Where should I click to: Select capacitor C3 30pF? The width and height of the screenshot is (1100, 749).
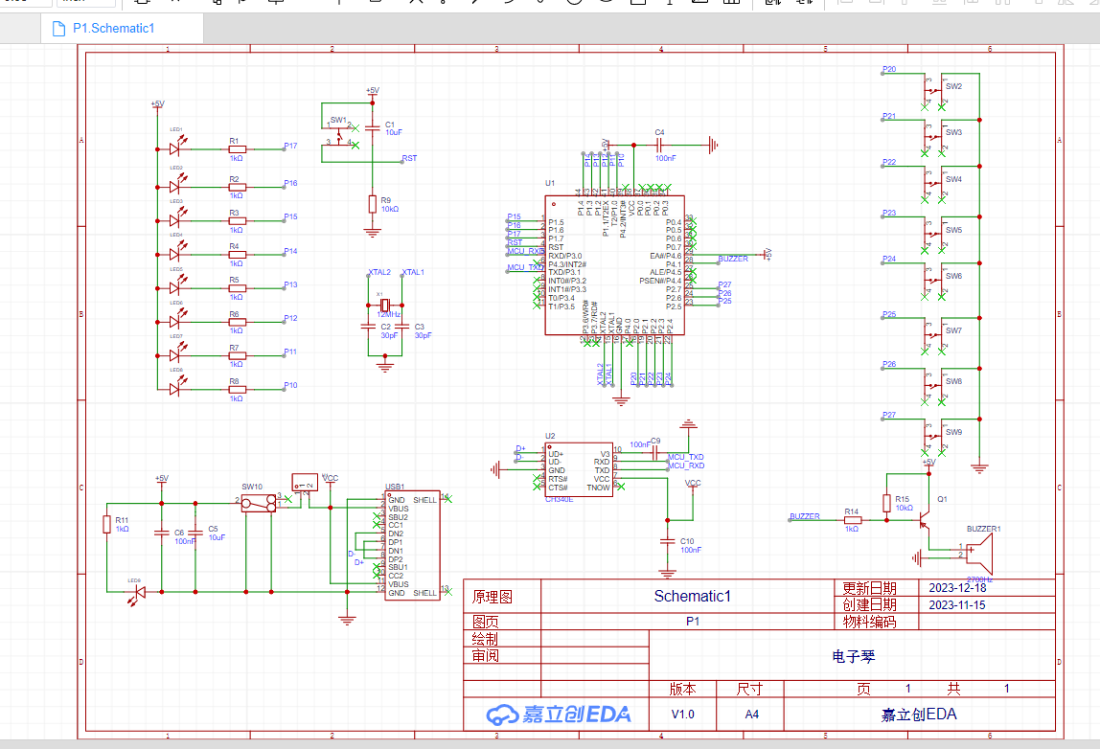402,327
